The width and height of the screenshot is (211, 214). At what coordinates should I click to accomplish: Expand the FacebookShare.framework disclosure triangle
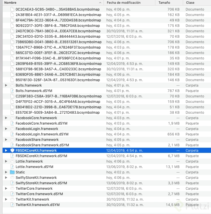[6, 140]
